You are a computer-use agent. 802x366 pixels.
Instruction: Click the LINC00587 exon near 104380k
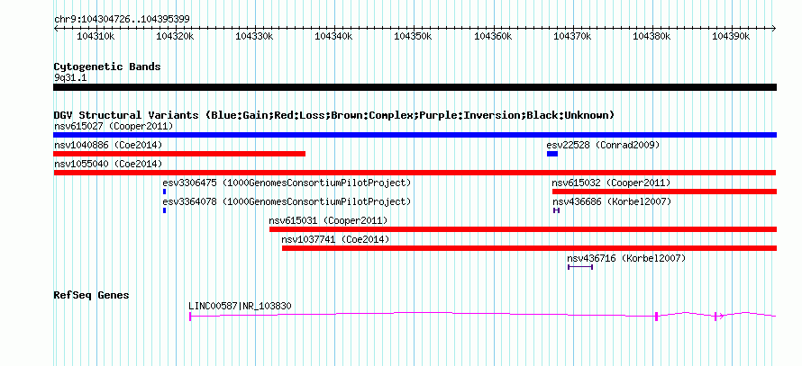656,317
